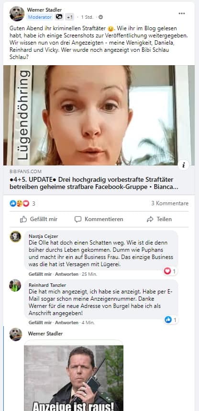Open the 3 Kommentare comments link

170,203
